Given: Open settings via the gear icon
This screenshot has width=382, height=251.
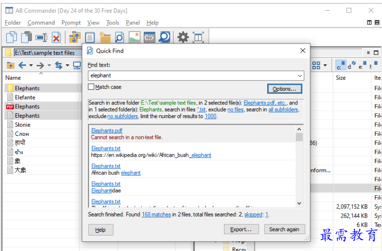Looking at the screenshot, I should tap(183, 37).
